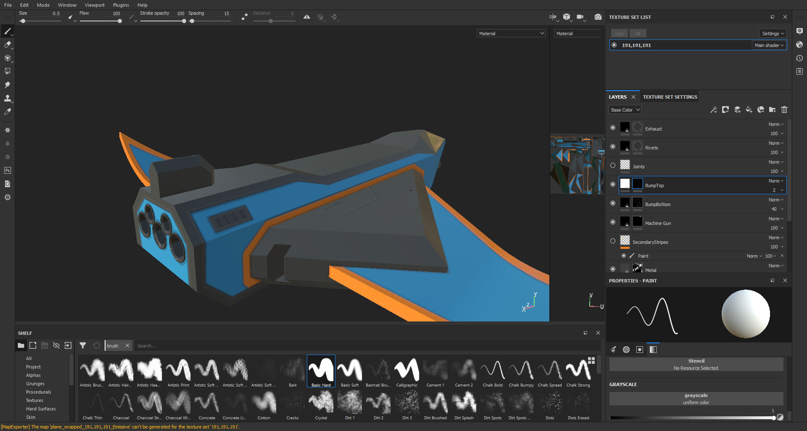Select the Alphas shelf category
Image resolution: width=807 pixels, height=431 pixels.
pos(33,375)
